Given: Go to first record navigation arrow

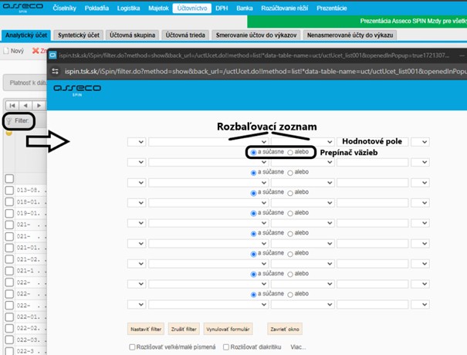Looking at the screenshot, I should pos(12,105).
